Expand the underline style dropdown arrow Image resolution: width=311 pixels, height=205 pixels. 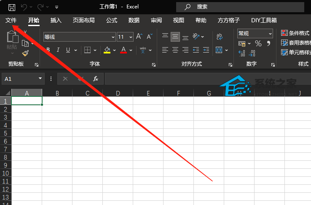click(x=75, y=51)
